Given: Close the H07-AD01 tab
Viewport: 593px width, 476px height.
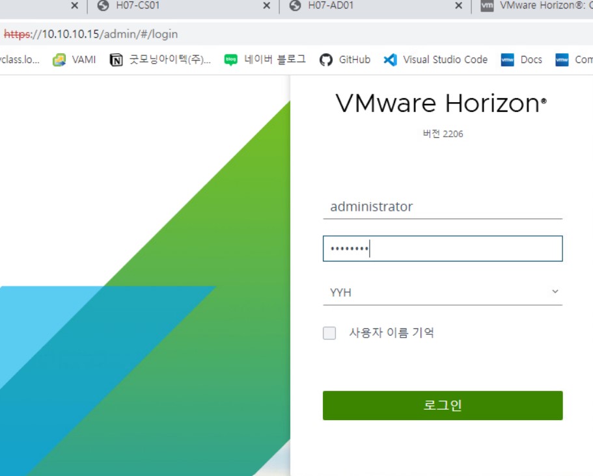Looking at the screenshot, I should [x=458, y=6].
